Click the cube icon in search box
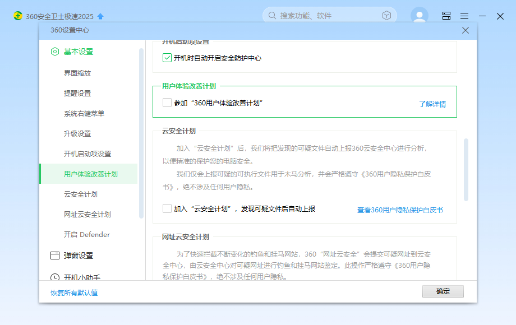516x325 pixels. click(386, 16)
